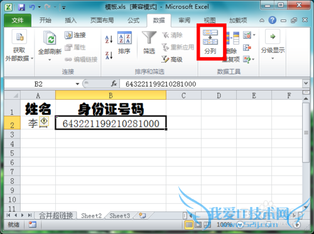314x234 pixels.
Task: Switch to the 合并超链接 sheet tab
Action: [56, 215]
